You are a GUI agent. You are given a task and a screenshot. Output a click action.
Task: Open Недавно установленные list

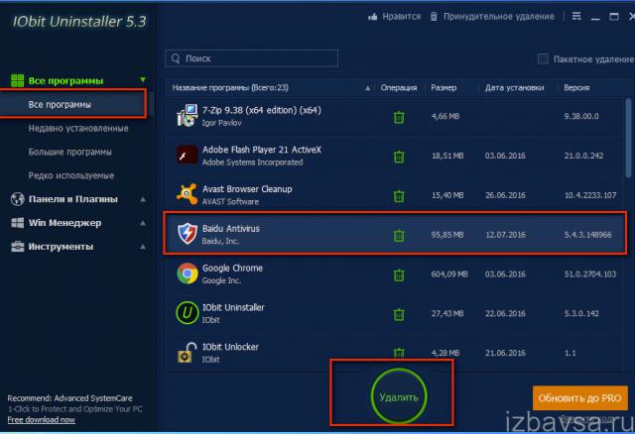click(78, 128)
